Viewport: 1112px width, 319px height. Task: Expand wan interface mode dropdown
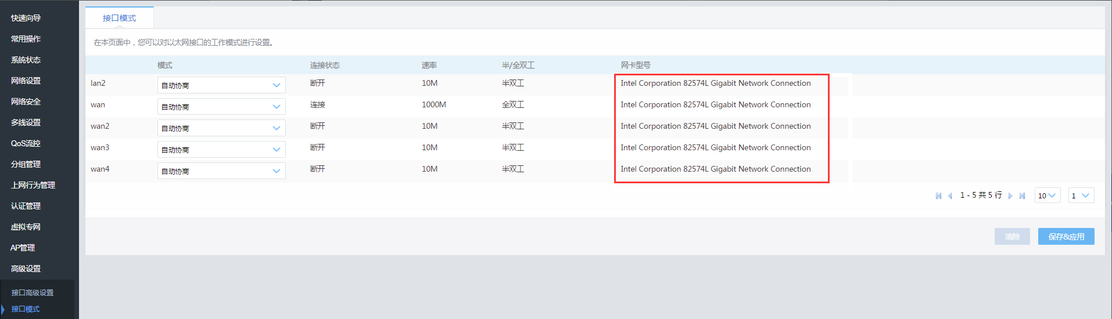pyautogui.click(x=221, y=107)
